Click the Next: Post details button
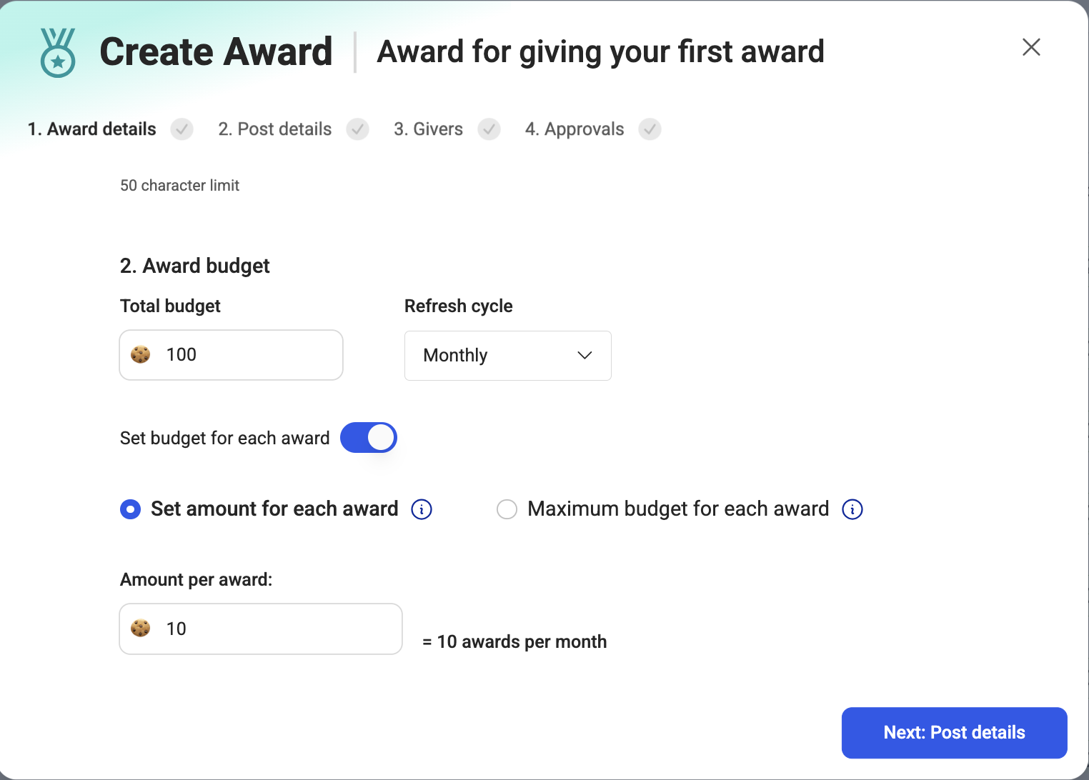The image size is (1089, 780). (x=955, y=733)
